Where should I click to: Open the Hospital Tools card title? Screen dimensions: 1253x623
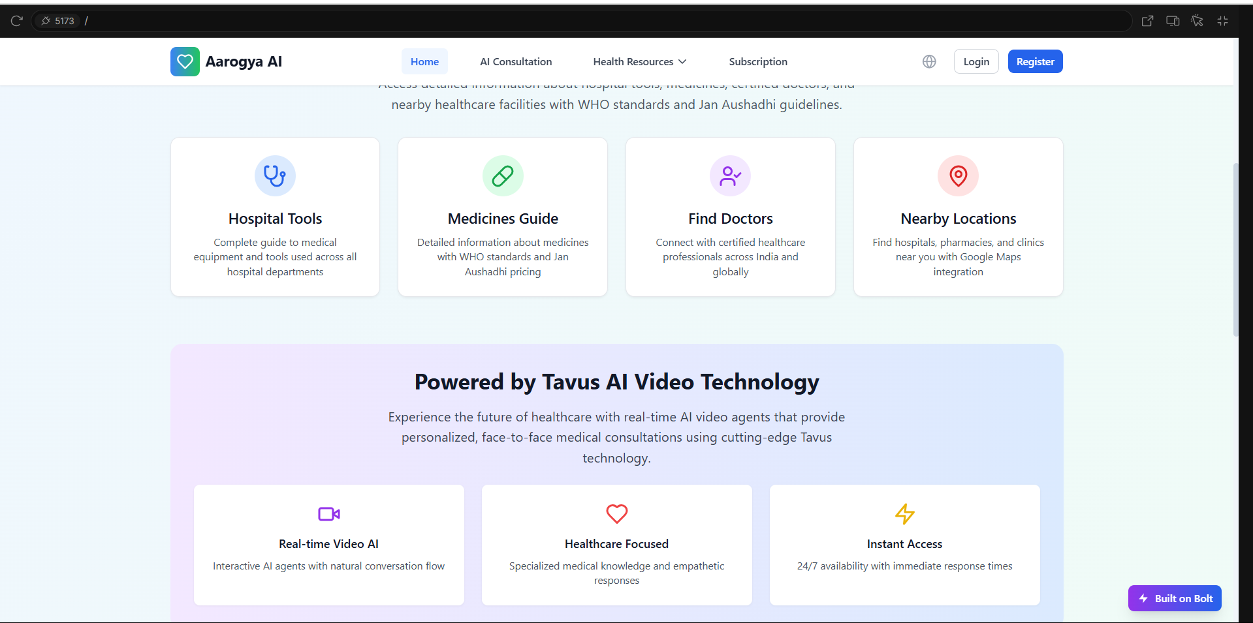click(x=275, y=219)
